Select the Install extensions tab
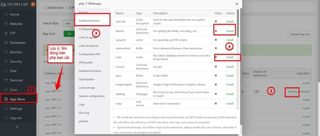 click(89, 21)
